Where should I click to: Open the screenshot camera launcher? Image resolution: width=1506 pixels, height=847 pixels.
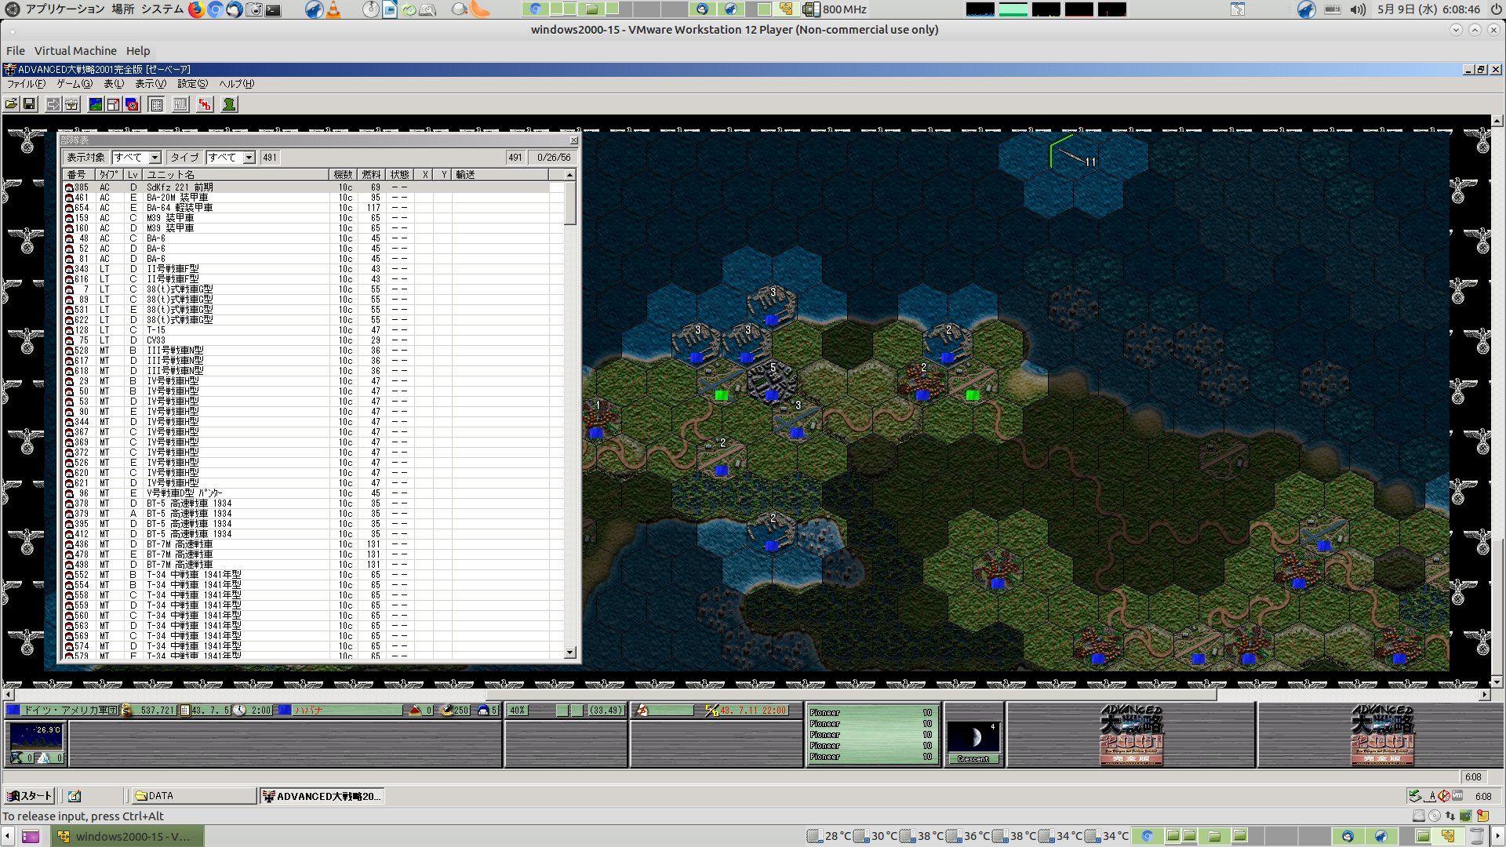coord(253,9)
